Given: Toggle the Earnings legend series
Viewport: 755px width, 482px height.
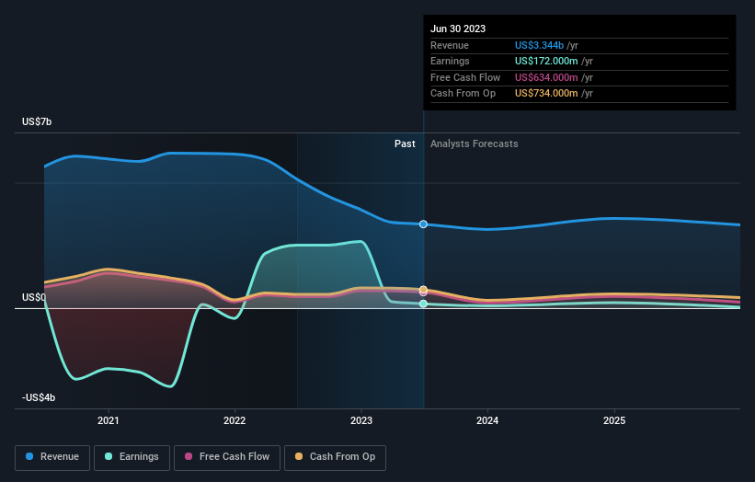Looking at the screenshot, I should click(x=132, y=457).
